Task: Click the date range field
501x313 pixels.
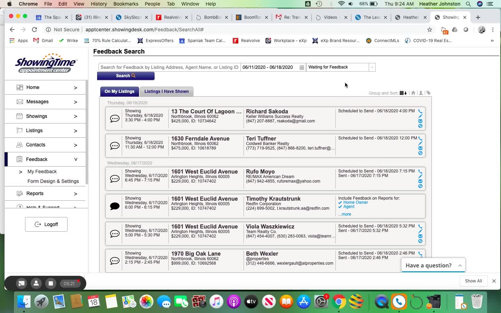Action: pyautogui.click(x=273, y=67)
